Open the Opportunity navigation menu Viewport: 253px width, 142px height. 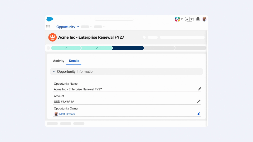pos(66,27)
